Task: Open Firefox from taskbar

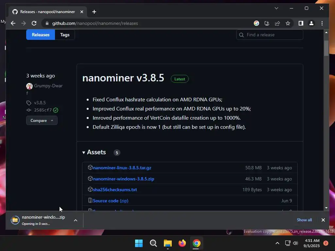Action: (182, 243)
